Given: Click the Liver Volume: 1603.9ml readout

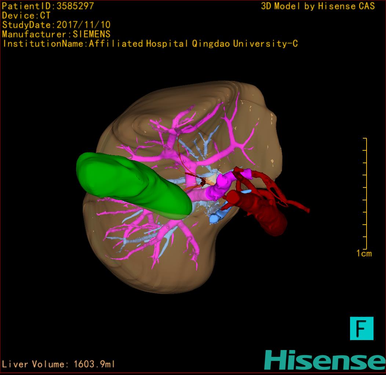Looking at the screenshot, I should pyautogui.click(x=59, y=364).
